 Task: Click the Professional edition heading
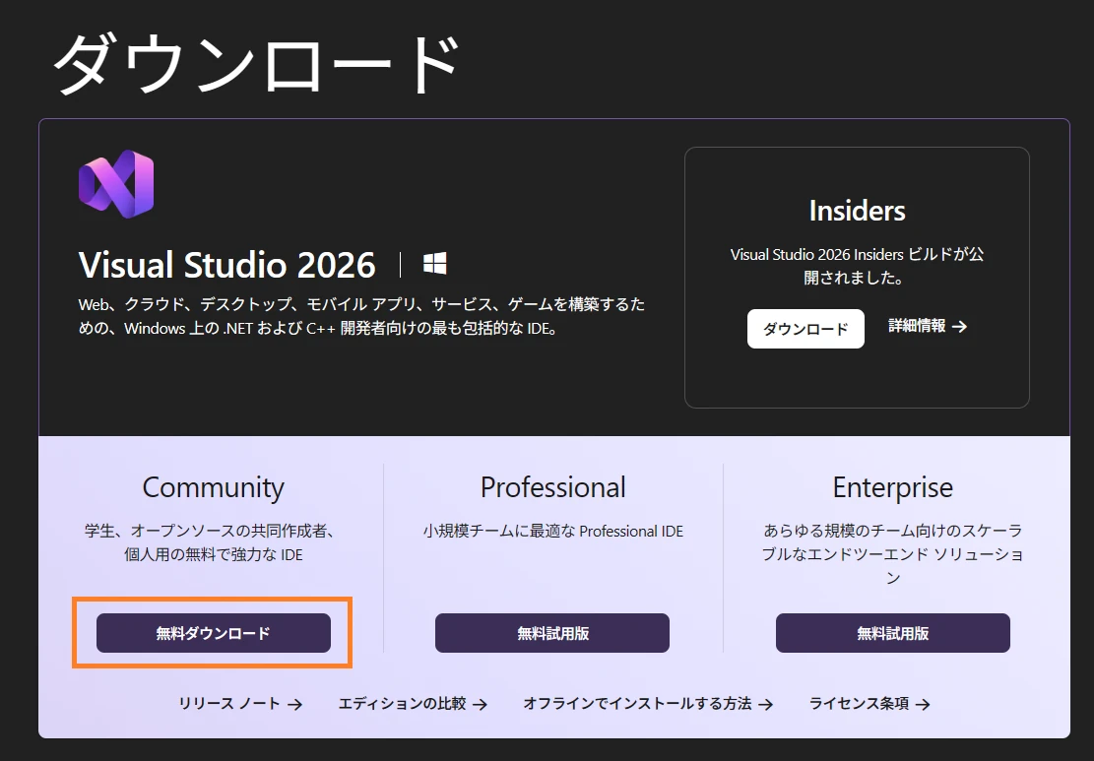552,487
